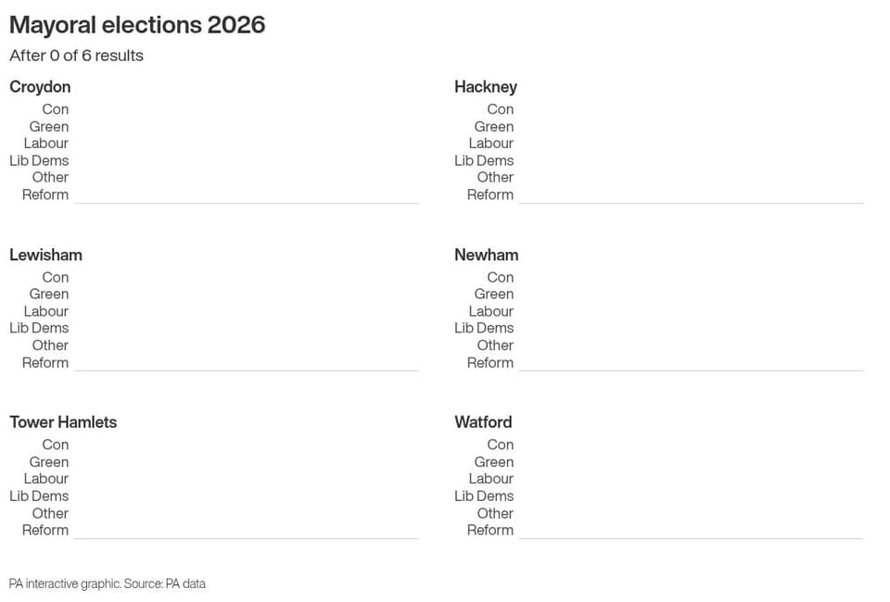Click the Reform label under Hackney

[490, 194]
